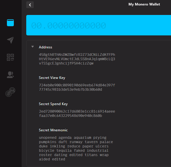The height and width of the screenshot is (167, 171).
Task: Select the Secret View Key value
Action: click(x=77, y=87)
